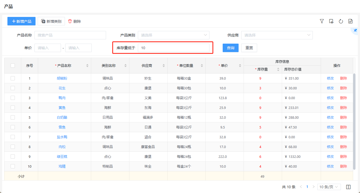Click the document export icon
This screenshot has height=193, width=360.
click(x=350, y=21)
